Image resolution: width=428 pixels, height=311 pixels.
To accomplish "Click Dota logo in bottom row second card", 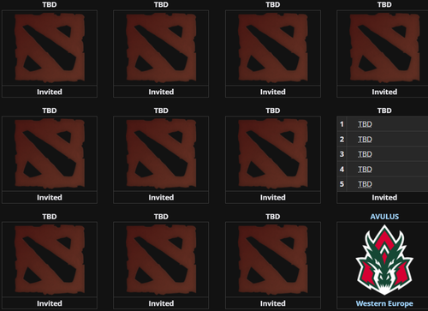I will 161,260.
